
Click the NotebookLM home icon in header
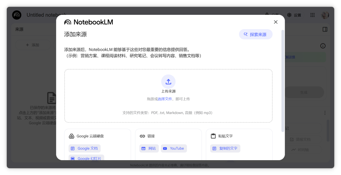click(x=17, y=15)
